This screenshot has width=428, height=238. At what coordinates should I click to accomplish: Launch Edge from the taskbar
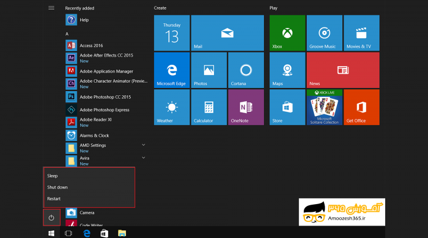click(87, 233)
